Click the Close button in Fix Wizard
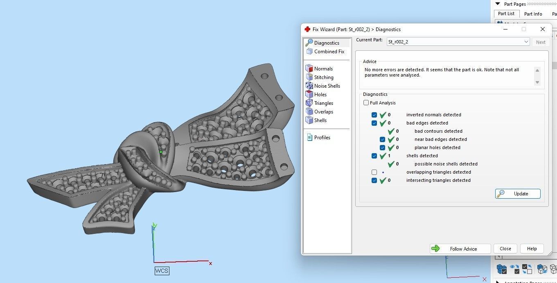Screen dimensions: 557x283 (x=505, y=249)
